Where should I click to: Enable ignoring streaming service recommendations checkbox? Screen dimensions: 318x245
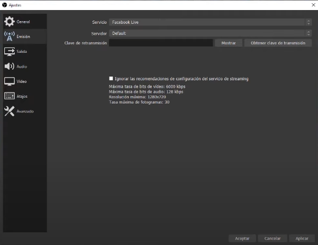pyautogui.click(x=111, y=78)
